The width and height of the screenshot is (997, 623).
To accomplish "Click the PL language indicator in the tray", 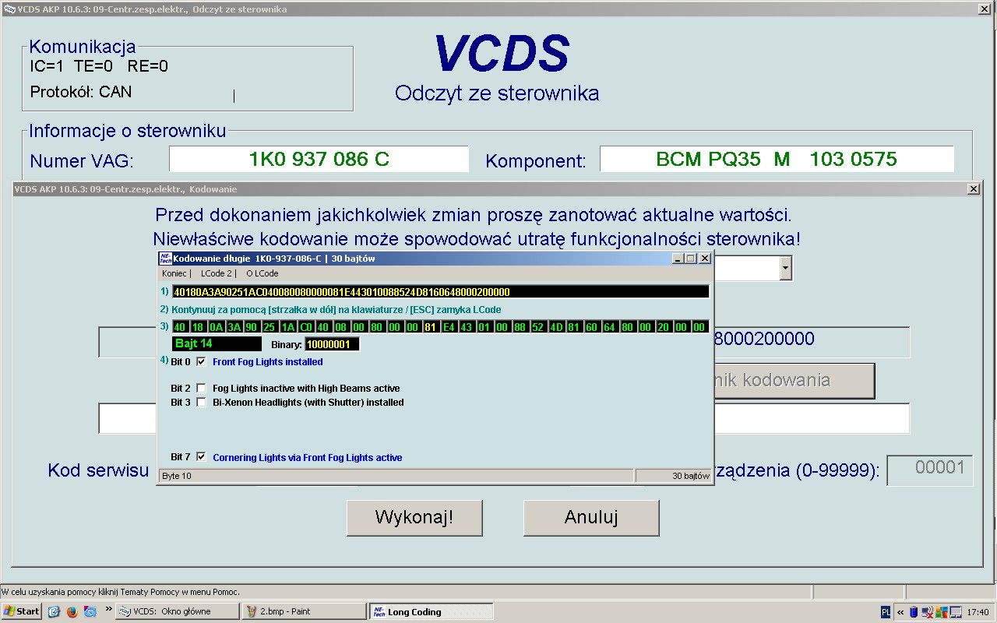I will pyautogui.click(x=886, y=612).
